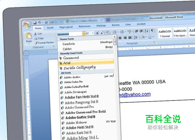
Task: Open the Customize Quick Access Toolbar arrow
Action: point(52,22)
